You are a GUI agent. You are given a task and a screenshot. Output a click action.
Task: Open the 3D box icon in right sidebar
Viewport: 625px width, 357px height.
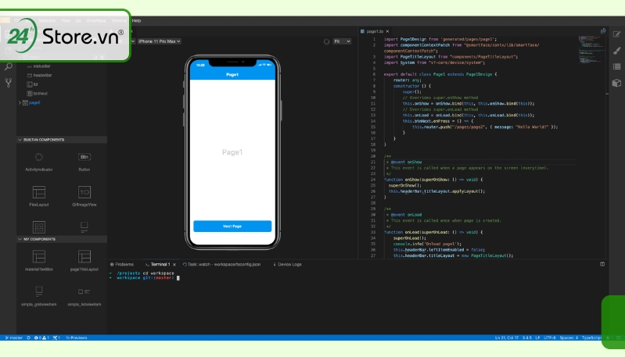[x=616, y=83]
